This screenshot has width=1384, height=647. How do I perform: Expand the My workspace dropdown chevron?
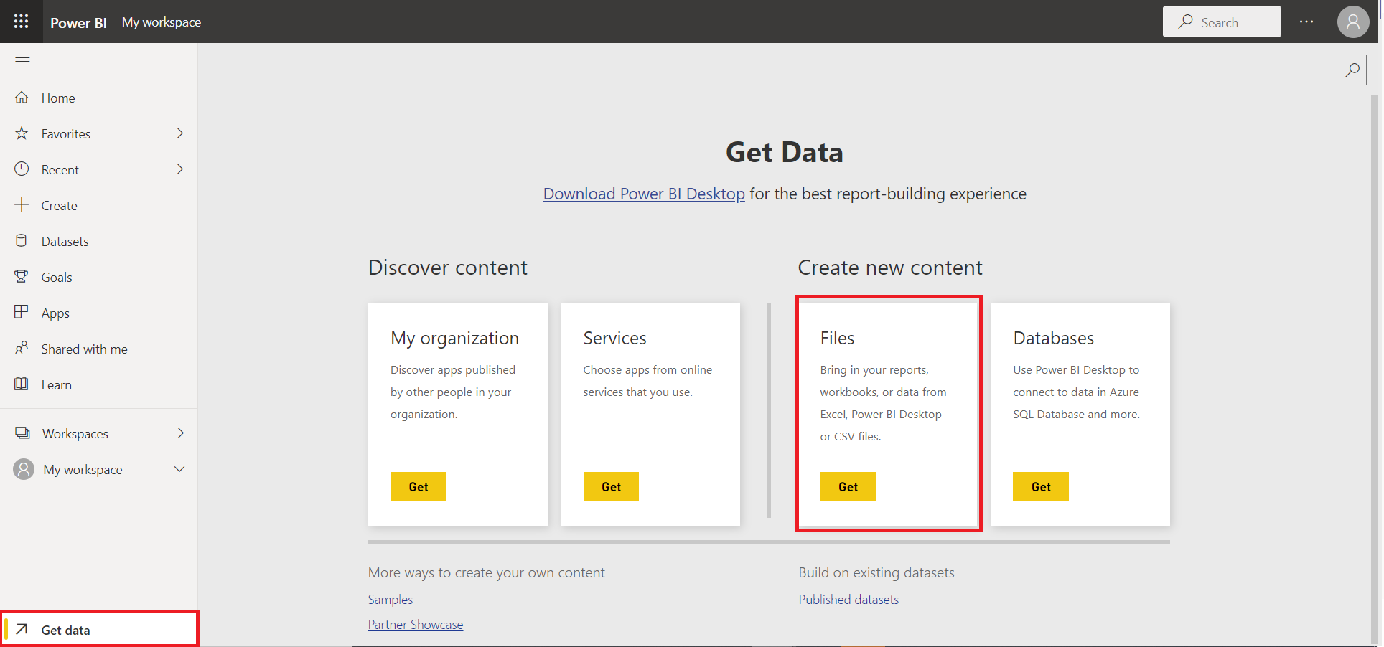179,469
